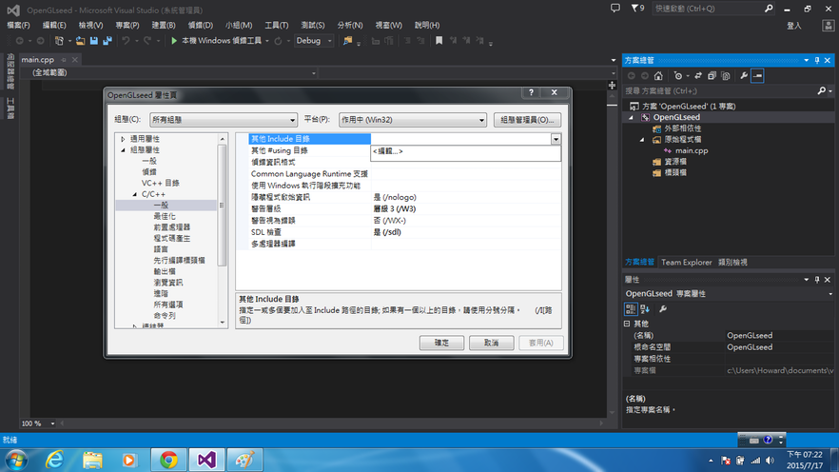The image size is (839, 472).
Task: Open the 建置(B) menu
Action: (164, 25)
